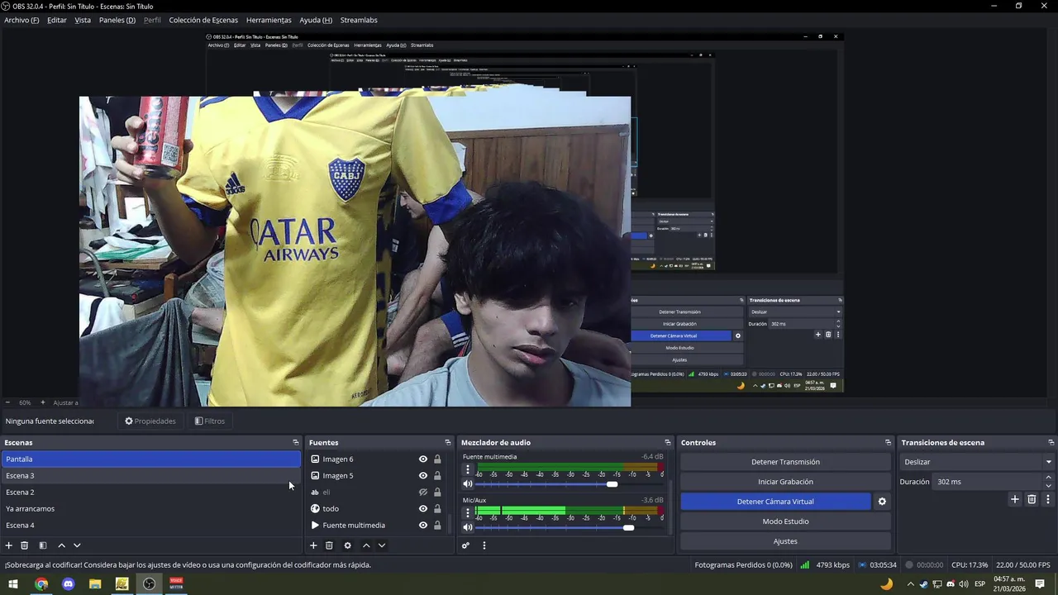Open the Ayuda menu
The image size is (1058, 595).
[316, 20]
